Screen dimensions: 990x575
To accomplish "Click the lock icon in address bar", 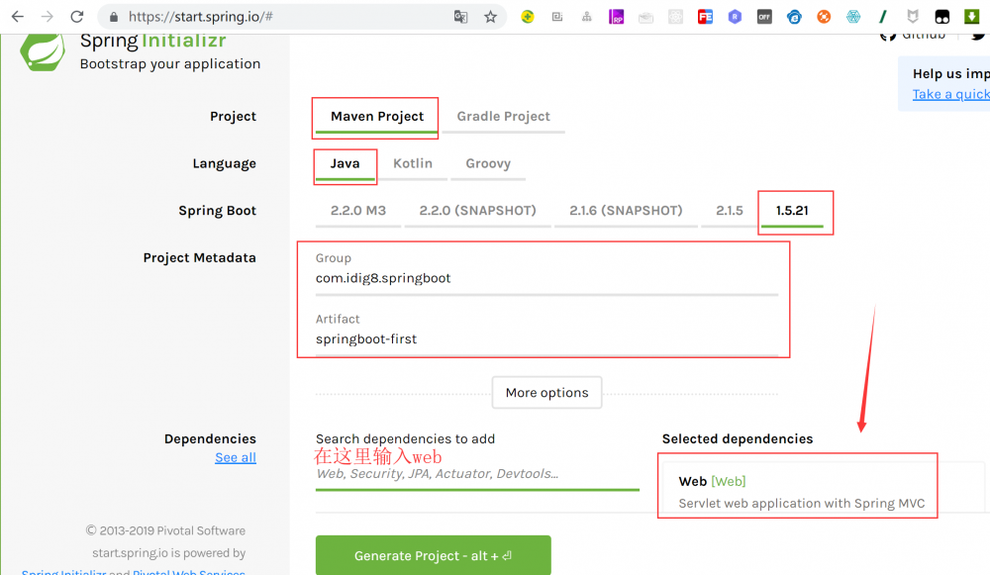I will coord(114,17).
